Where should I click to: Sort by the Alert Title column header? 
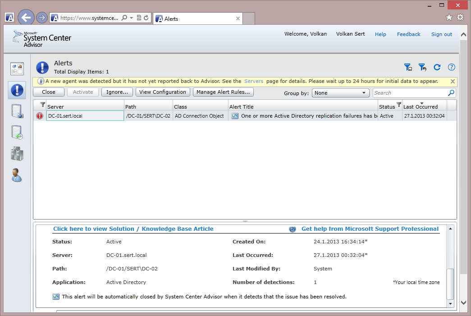pos(303,107)
